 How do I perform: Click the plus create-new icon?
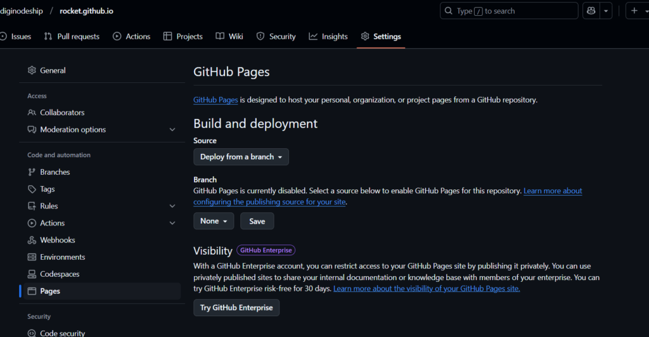tap(634, 11)
